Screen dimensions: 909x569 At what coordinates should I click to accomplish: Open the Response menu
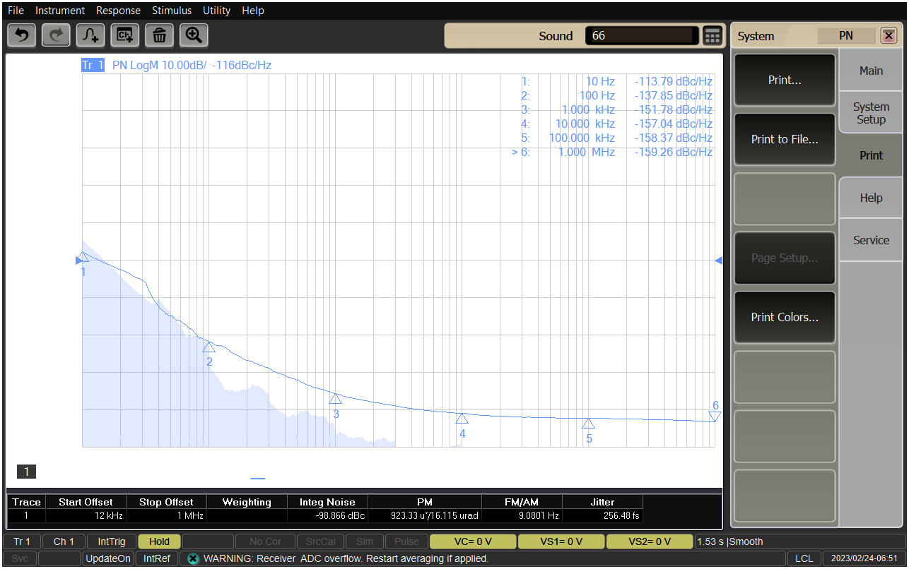tap(118, 11)
